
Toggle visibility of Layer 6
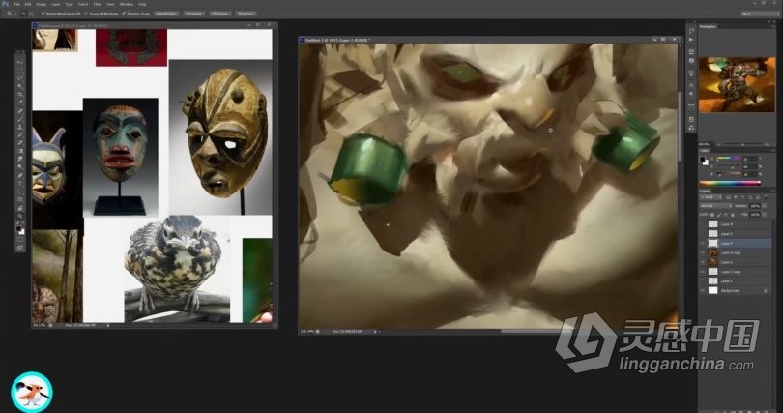point(704,262)
